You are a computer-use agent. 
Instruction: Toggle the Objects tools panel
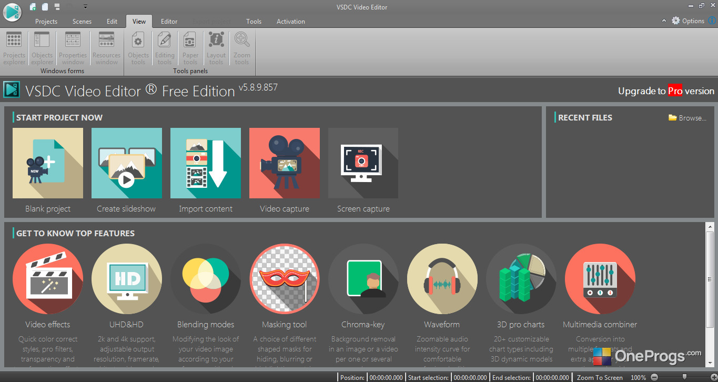pyautogui.click(x=138, y=48)
